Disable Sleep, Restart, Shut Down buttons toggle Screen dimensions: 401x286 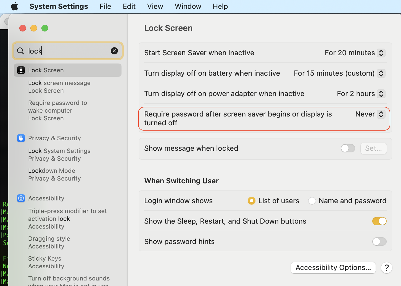point(379,221)
